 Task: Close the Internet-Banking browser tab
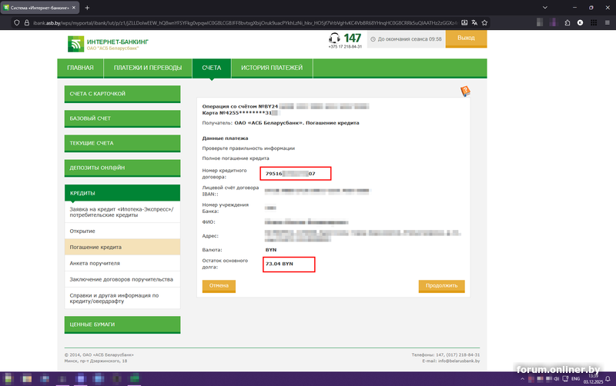click(x=73, y=8)
